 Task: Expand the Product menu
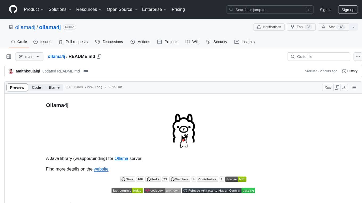tap(34, 9)
